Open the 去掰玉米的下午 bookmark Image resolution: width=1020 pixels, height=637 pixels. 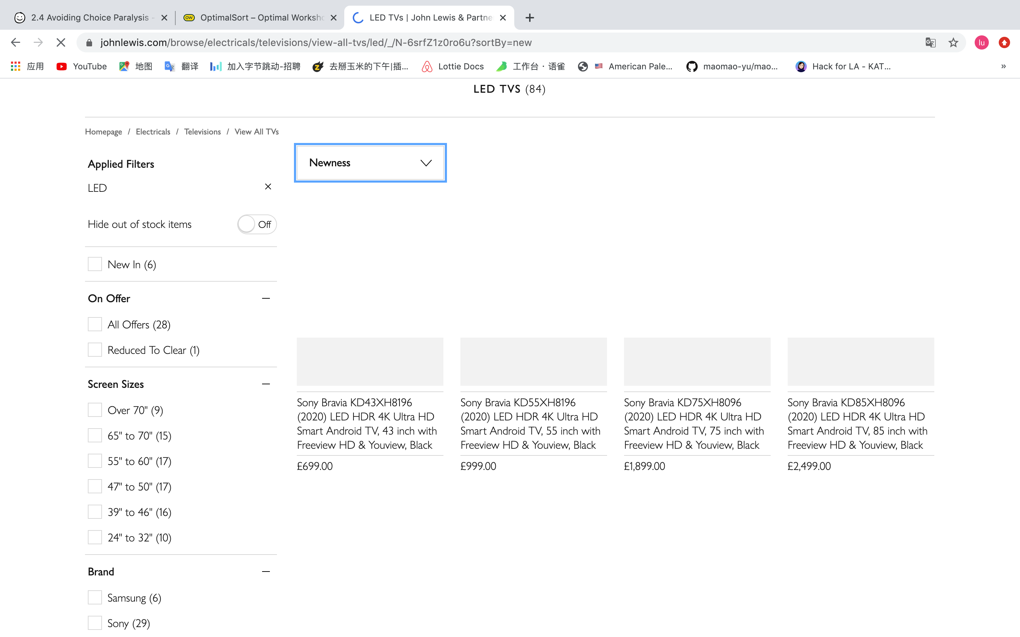tap(361, 66)
